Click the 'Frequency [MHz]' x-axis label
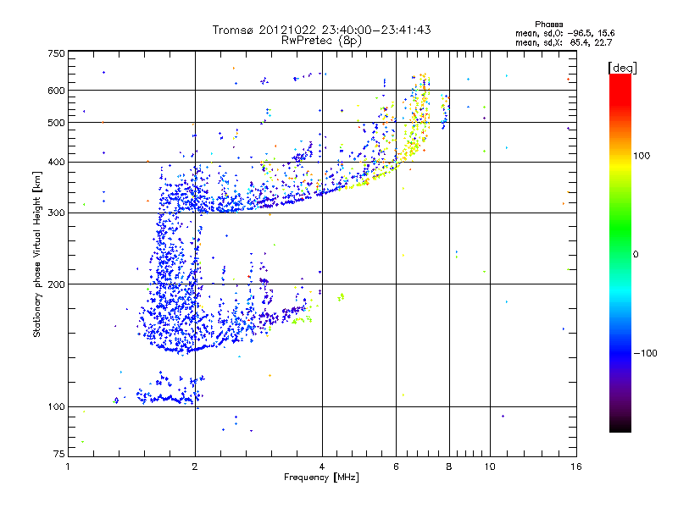This screenshot has height=508, width=678. [321, 478]
